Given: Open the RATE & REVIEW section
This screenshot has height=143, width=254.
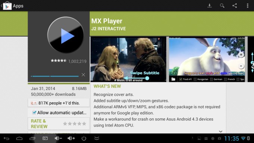Looking at the screenshot, I should click(x=59, y=124).
